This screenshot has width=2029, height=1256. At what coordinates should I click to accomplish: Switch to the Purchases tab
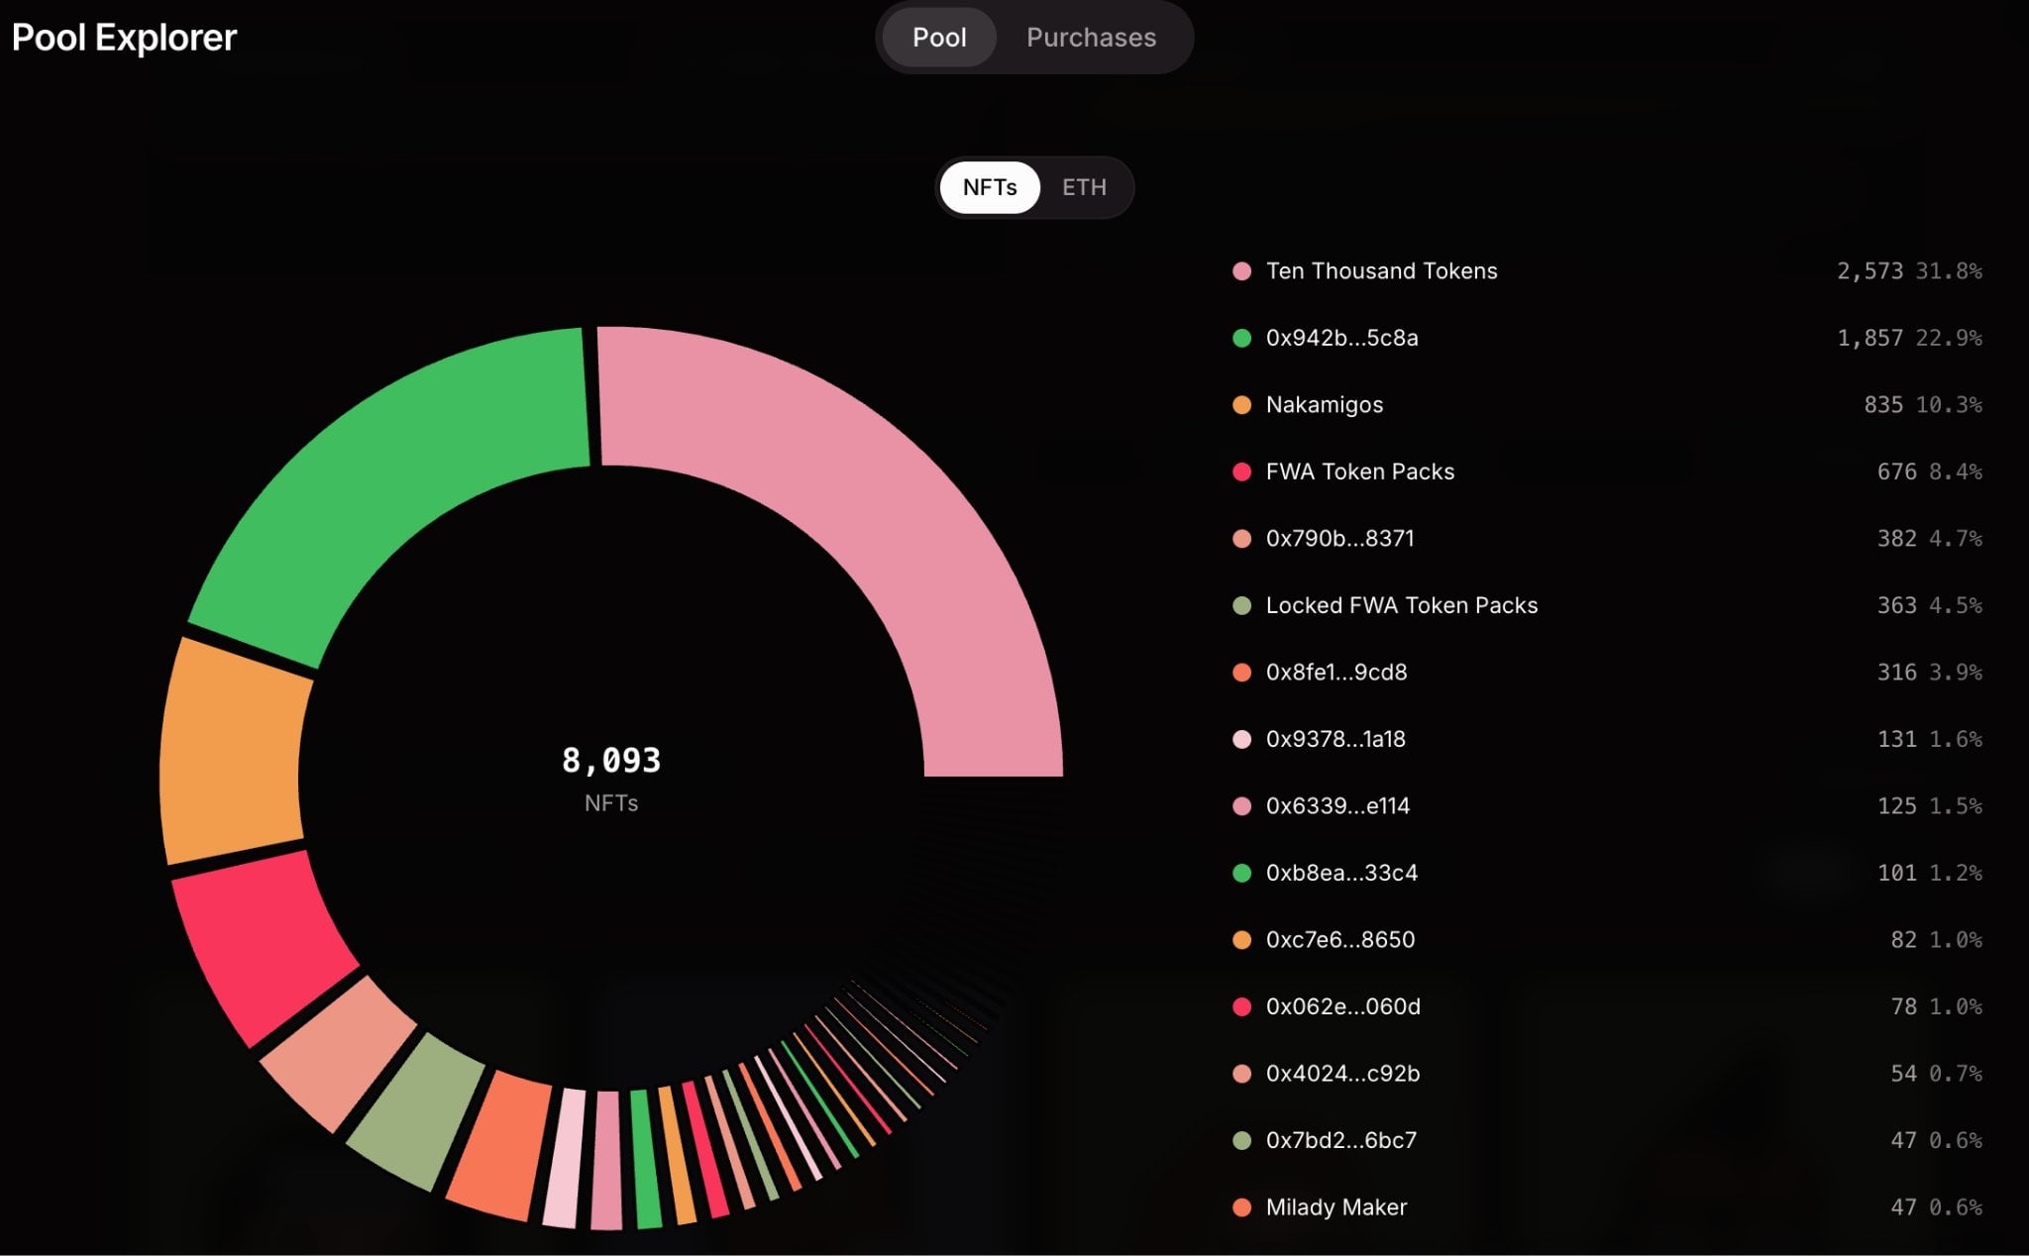(x=1091, y=38)
